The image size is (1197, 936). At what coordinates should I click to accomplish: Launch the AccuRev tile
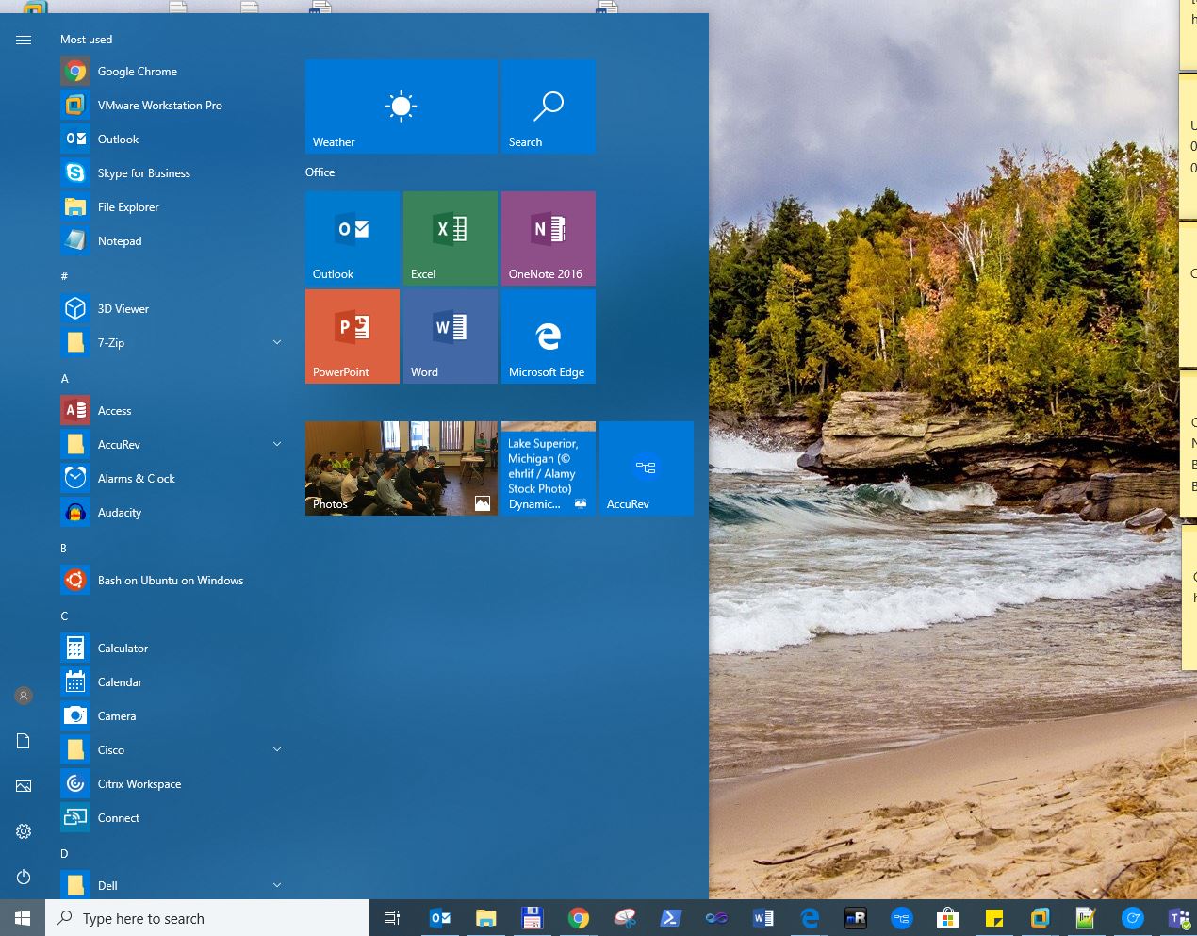(646, 468)
